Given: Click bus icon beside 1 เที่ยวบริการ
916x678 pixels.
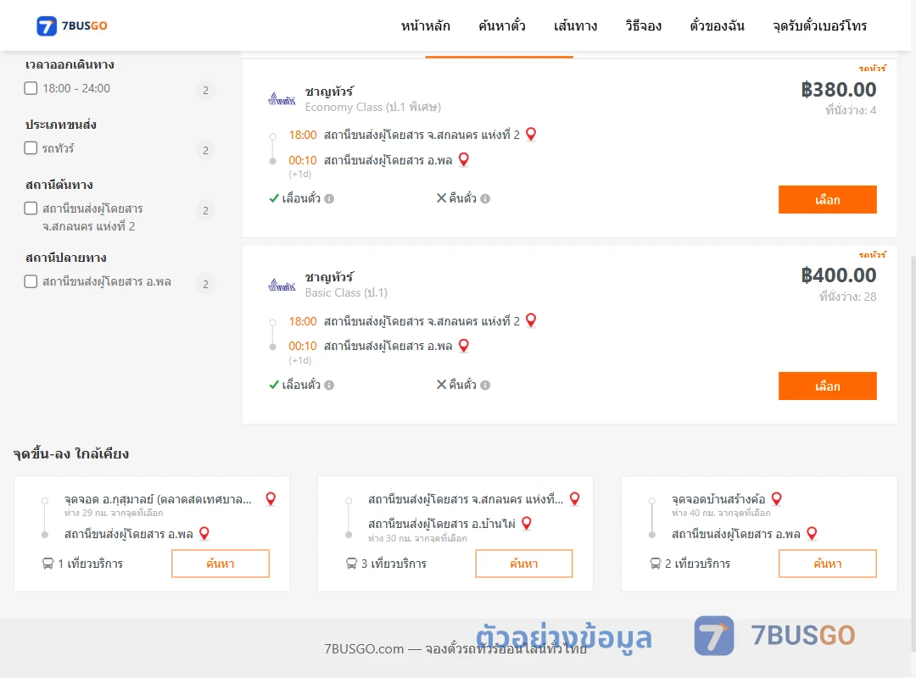Looking at the screenshot, I should click(x=47, y=564).
